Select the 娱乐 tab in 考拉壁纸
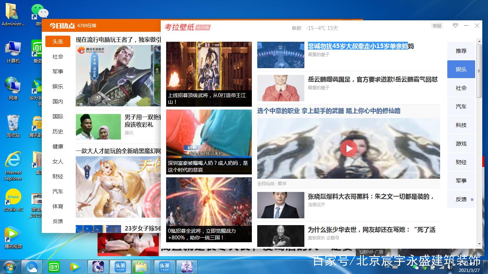Image resolution: width=488 pixels, height=274 pixels. (x=461, y=69)
